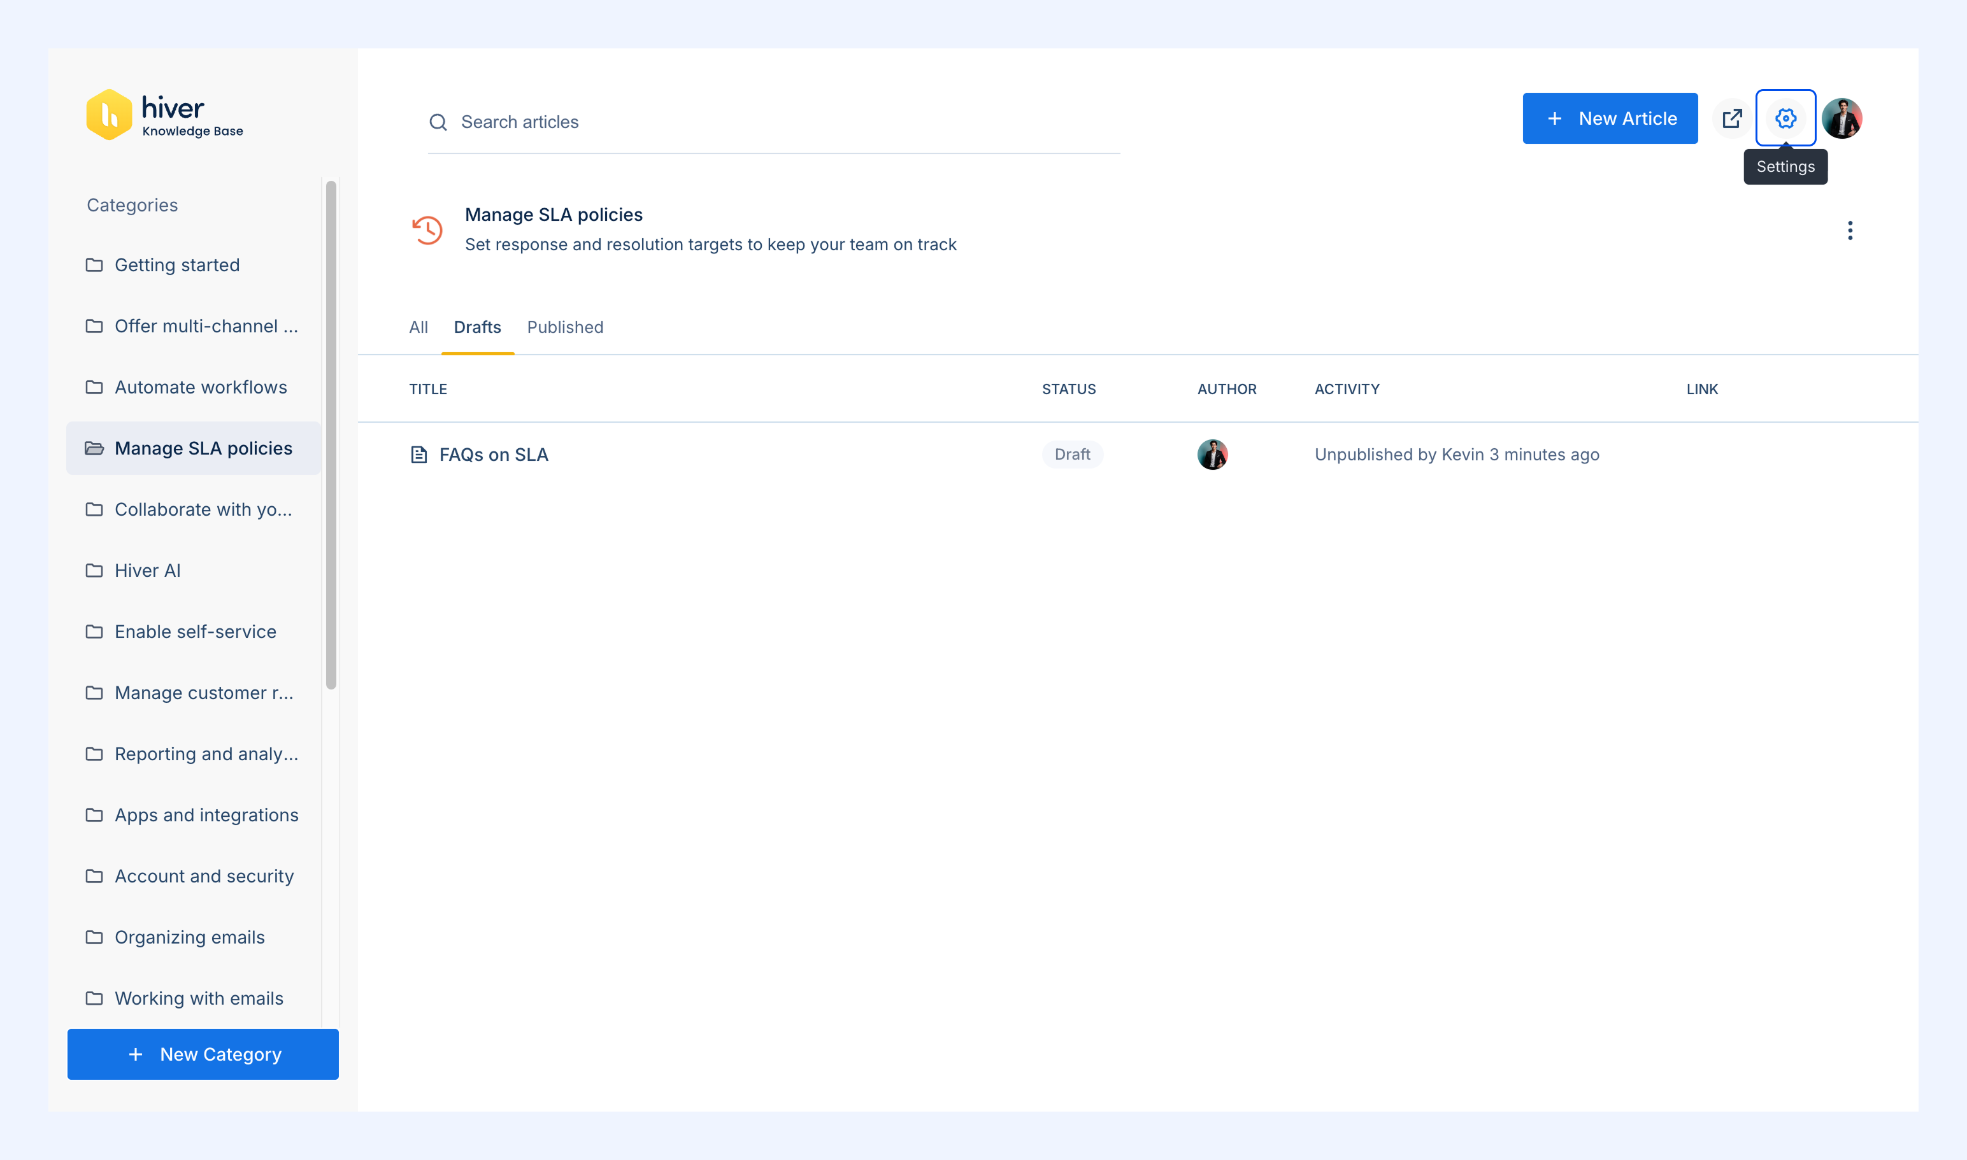The width and height of the screenshot is (1967, 1160).
Task: Click the Account and security folder icon
Action: coord(94,876)
